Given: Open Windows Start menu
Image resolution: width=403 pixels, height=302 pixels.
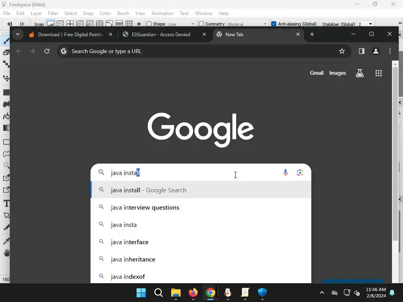Looking at the screenshot, I should point(141,293).
